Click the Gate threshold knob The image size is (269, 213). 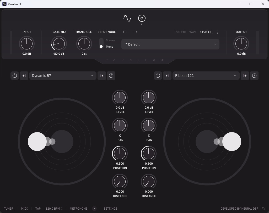[59, 44]
